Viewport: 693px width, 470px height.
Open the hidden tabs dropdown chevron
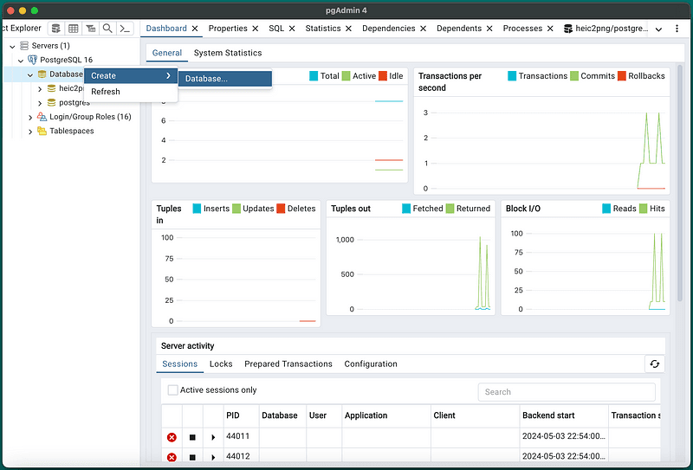tap(658, 29)
